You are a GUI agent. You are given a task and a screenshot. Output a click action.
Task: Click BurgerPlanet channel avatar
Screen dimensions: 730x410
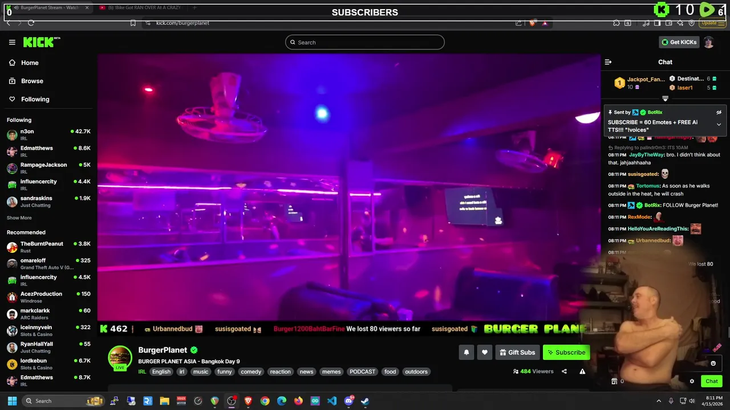click(120, 359)
